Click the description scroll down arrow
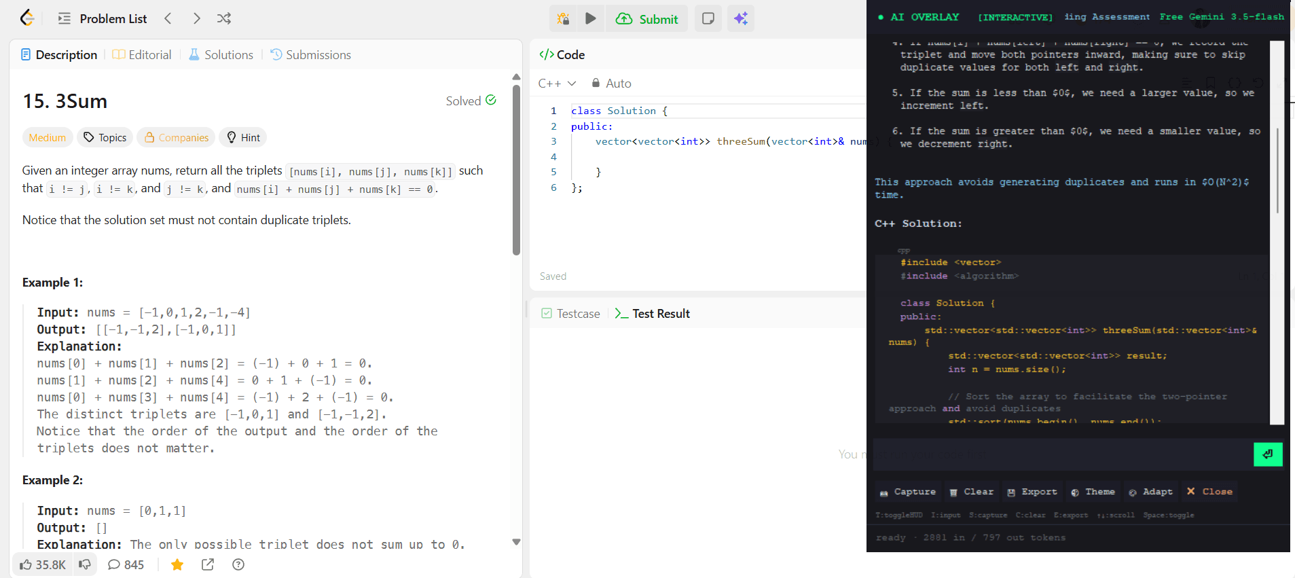This screenshot has width=1295, height=578. coord(516,542)
